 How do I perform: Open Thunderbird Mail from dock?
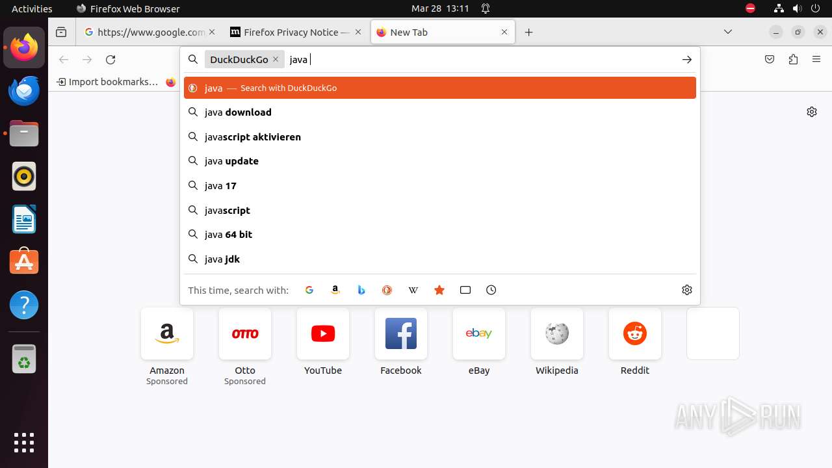24,90
